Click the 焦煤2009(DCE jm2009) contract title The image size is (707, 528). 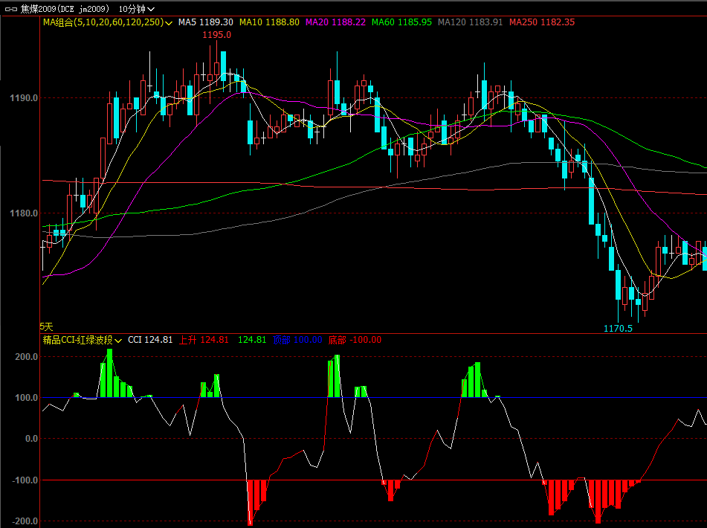(65, 9)
